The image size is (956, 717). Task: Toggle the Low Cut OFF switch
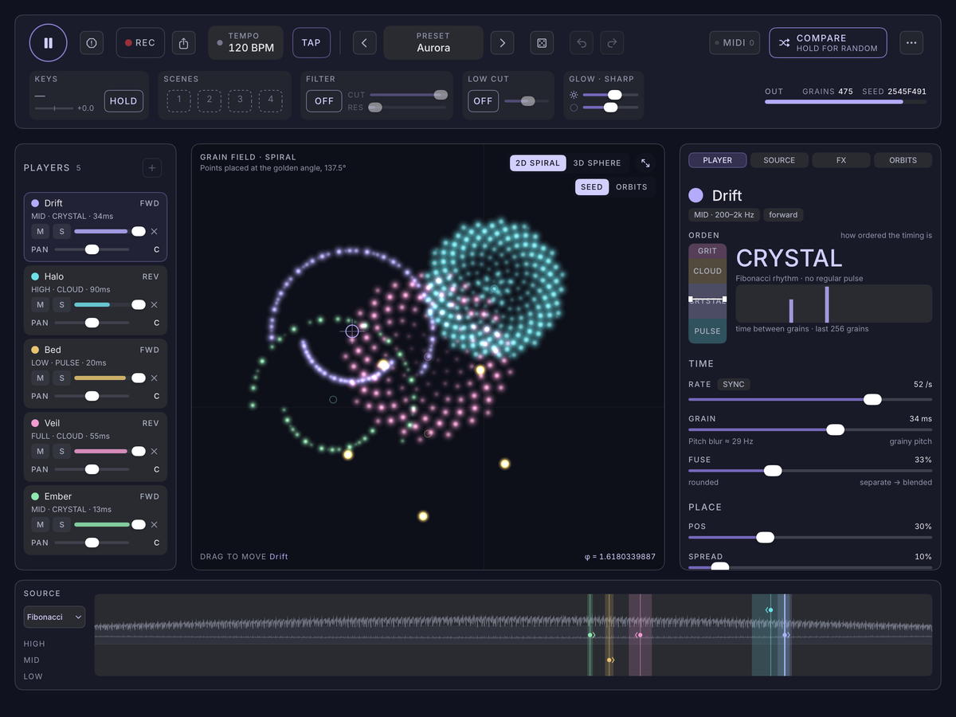pos(483,101)
